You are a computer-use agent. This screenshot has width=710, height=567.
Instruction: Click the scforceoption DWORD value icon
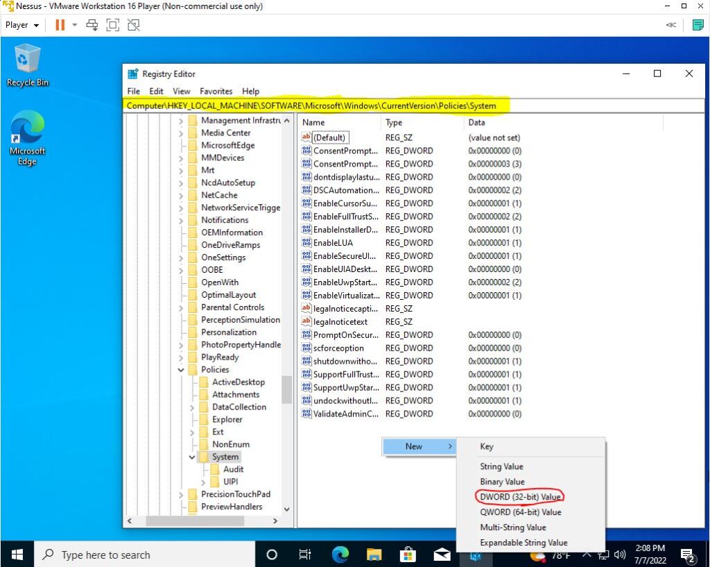pyautogui.click(x=306, y=348)
